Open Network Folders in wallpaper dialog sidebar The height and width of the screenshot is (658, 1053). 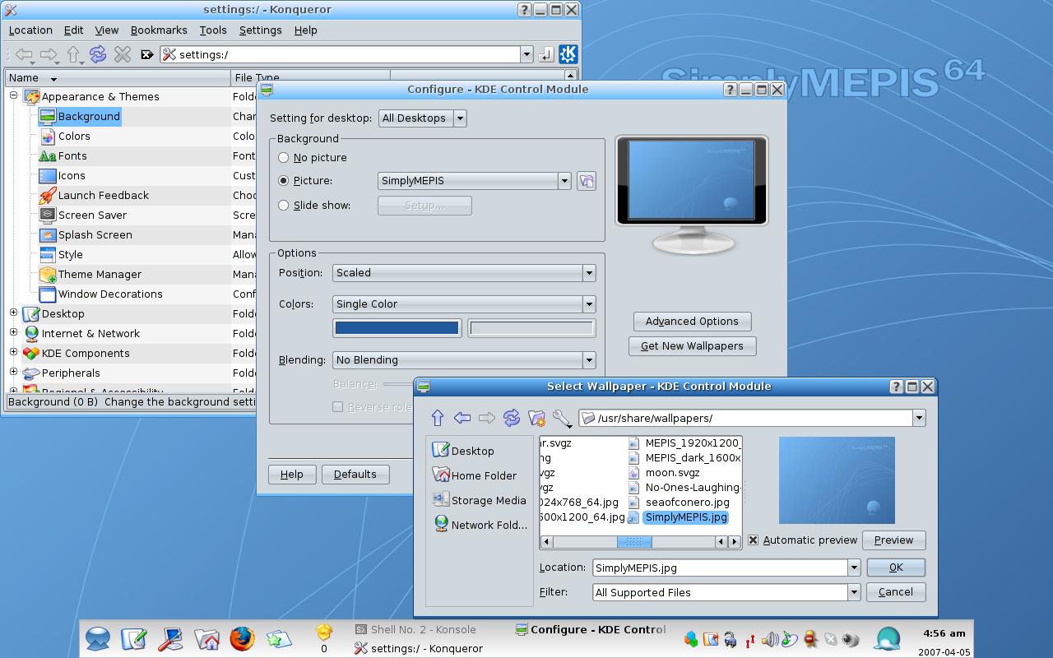(x=480, y=525)
